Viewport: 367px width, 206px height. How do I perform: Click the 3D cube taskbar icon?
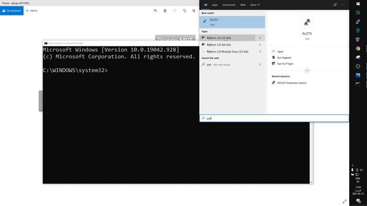pyautogui.click(x=358, y=39)
